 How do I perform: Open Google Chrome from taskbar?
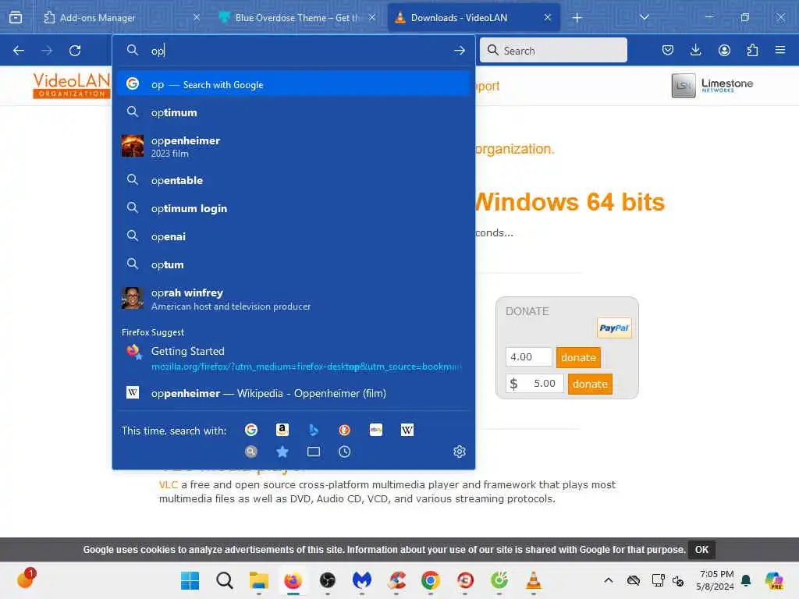point(431,580)
